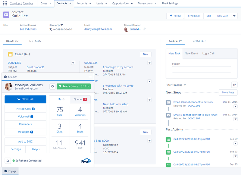This screenshot has height=175, width=241.
Task: Click the Brian M. owner avatar
Action: (126, 29)
